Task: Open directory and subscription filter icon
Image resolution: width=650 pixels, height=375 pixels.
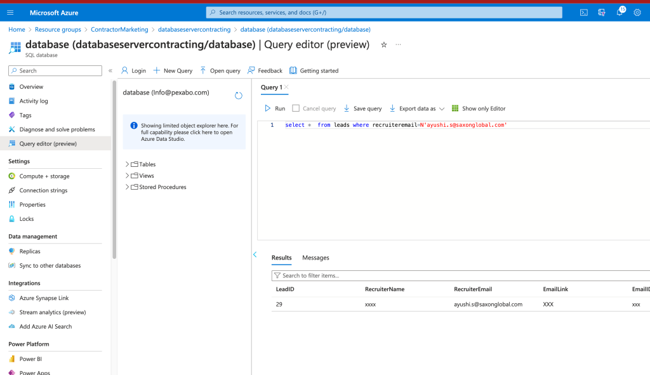Action: click(602, 13)
